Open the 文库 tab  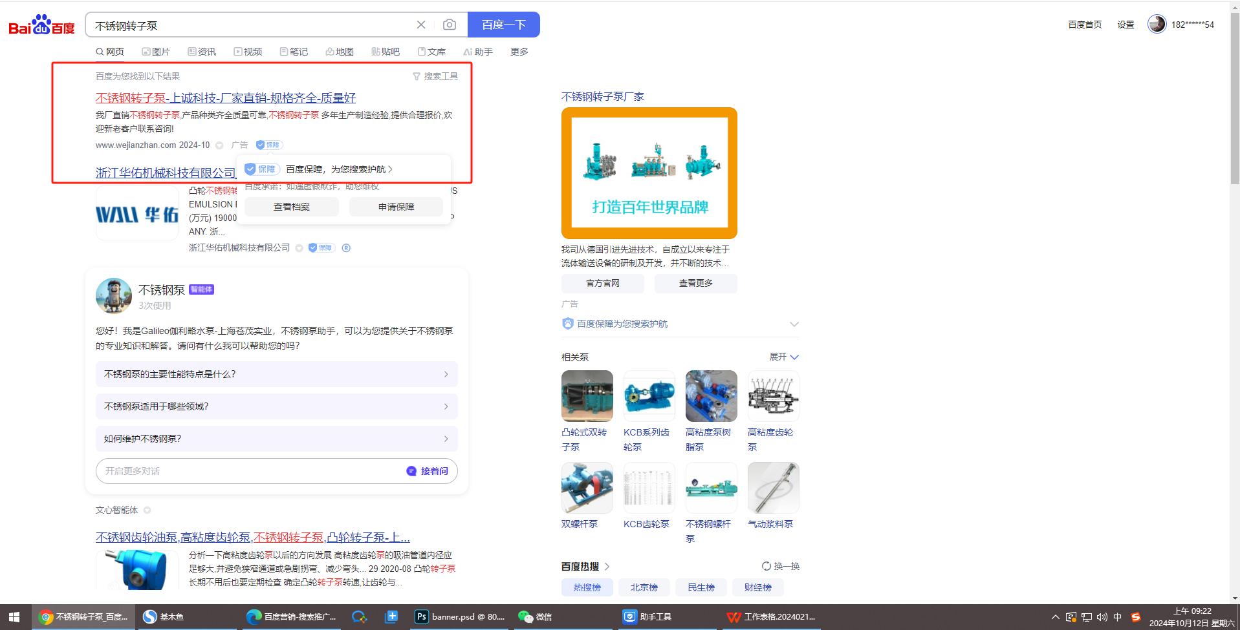[x=431, y=52]
